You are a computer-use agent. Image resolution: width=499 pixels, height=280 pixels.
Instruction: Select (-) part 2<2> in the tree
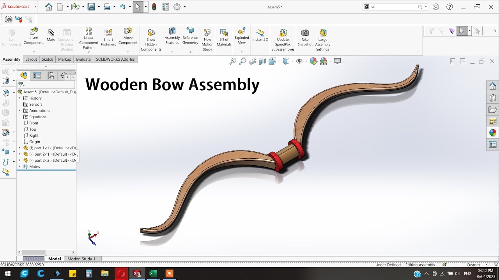click(x=50, y=160)
